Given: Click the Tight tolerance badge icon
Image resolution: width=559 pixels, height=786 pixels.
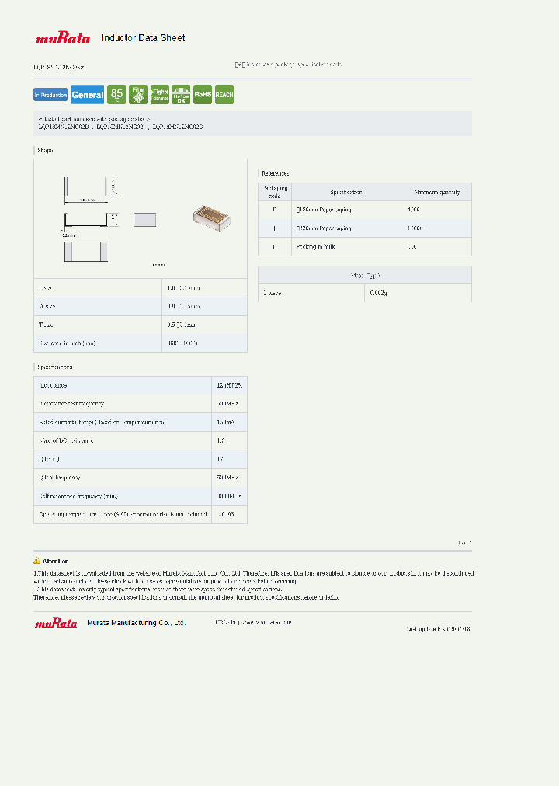Looking at the screenshot, I should [160, 95].
